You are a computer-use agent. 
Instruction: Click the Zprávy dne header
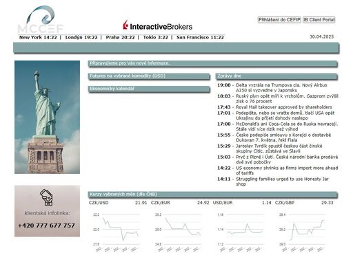[276, 76]
